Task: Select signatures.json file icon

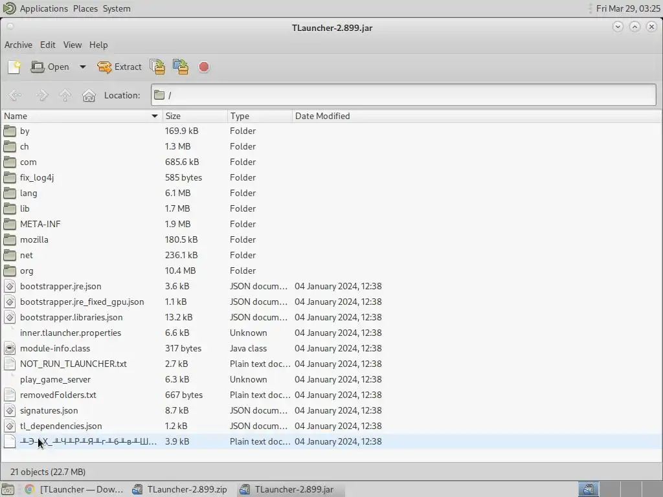Action: [10, 410]
